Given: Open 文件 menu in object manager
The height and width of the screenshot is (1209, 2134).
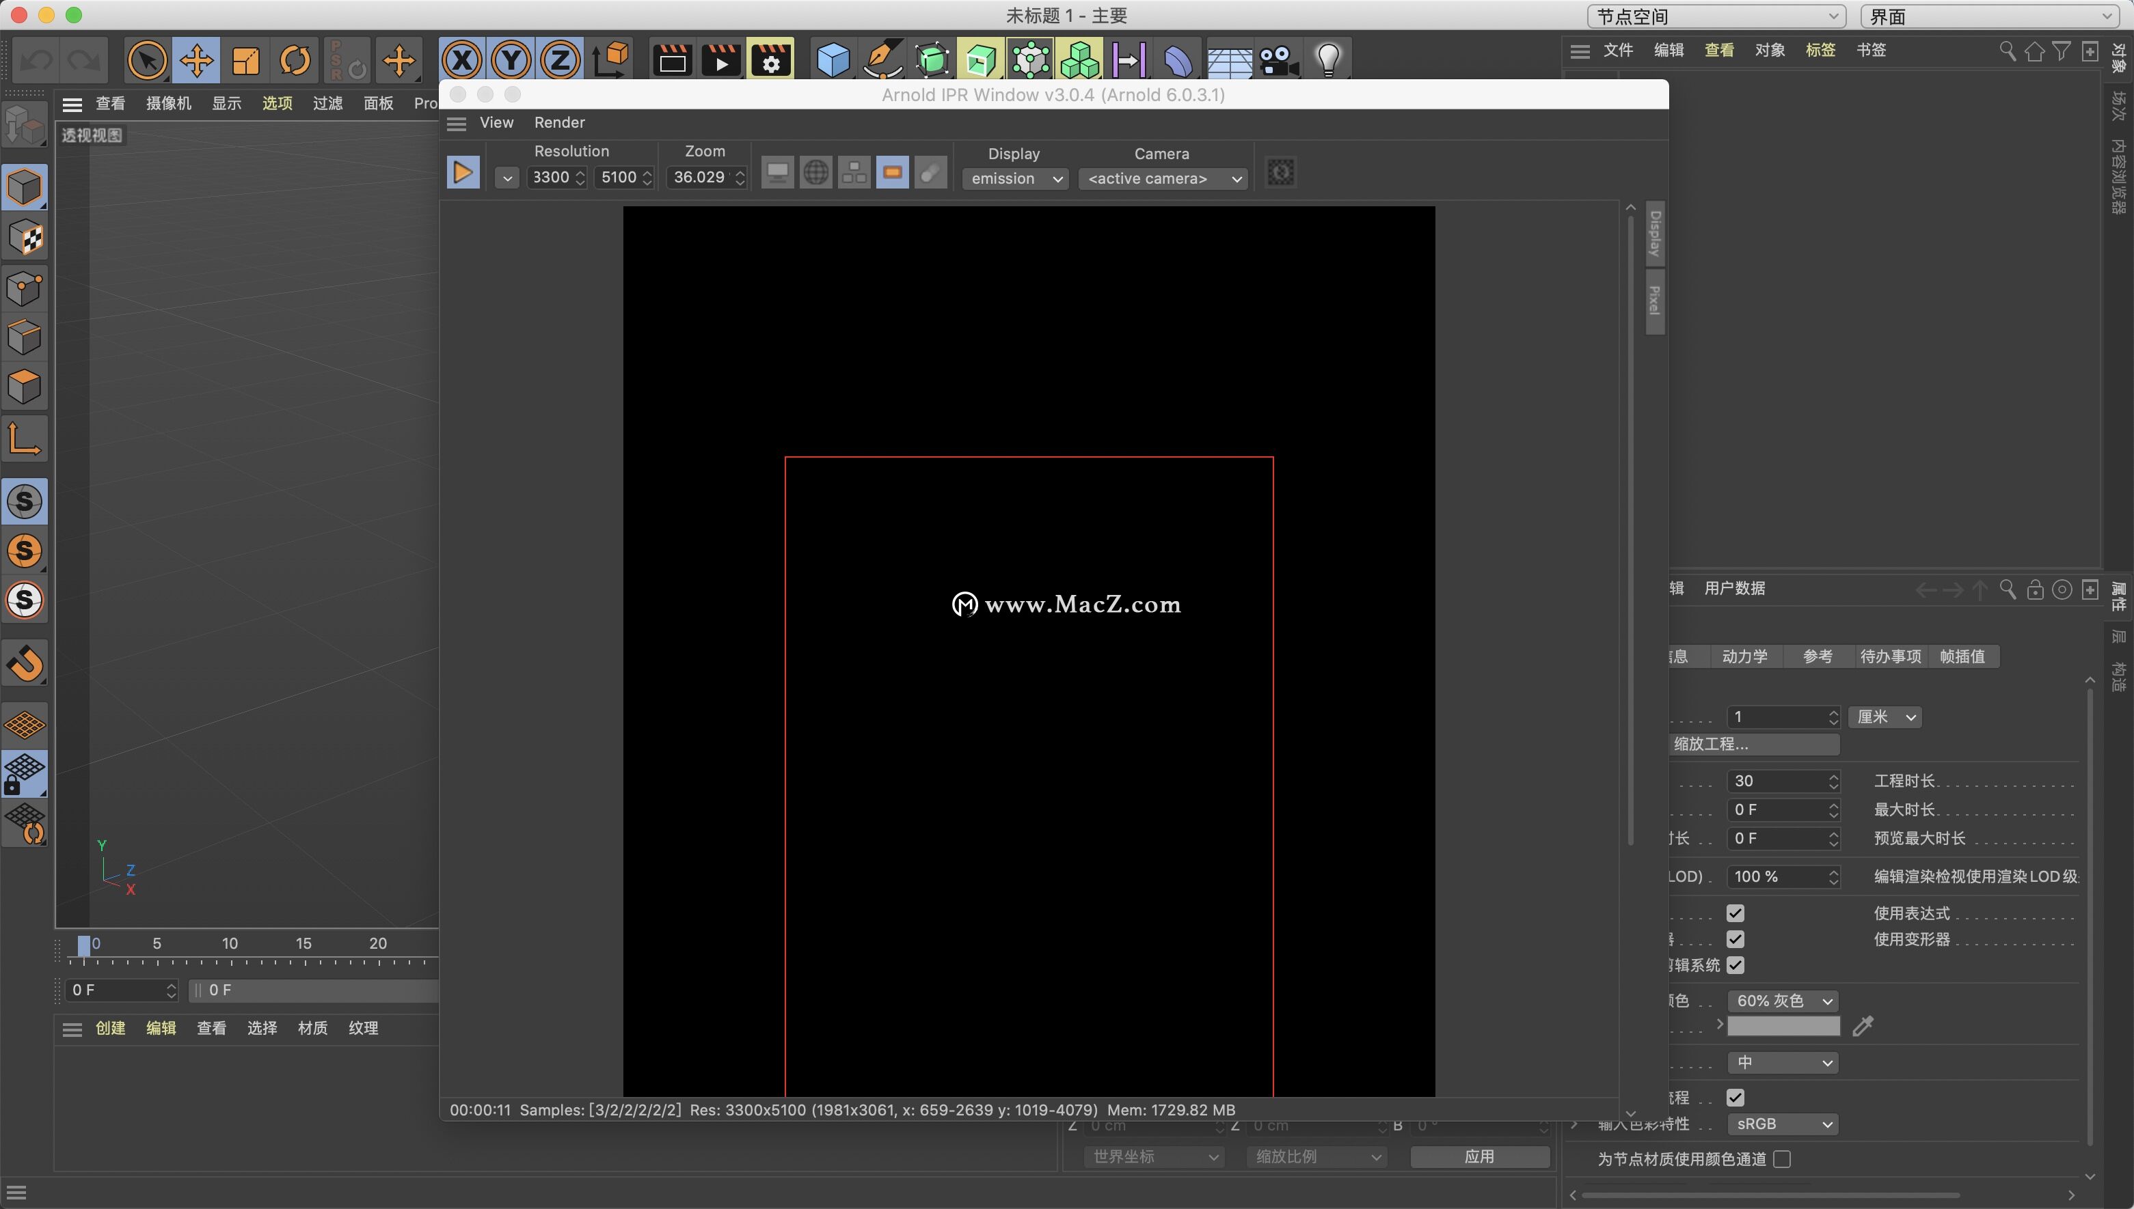Looking at the screenshot, I should pyautogui.click(x=1617, y=50).
